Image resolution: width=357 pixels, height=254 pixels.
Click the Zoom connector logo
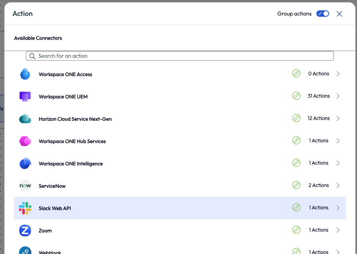tap(25, 230)
